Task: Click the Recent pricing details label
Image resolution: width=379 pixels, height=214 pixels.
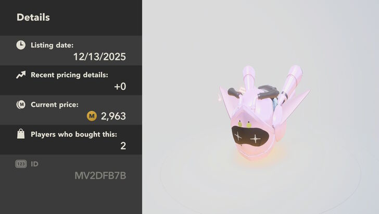Action: tap(69, 75)
